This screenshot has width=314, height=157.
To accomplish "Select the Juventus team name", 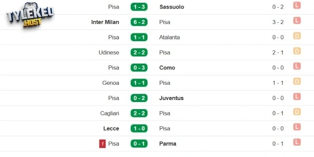I will click(172, 98).
